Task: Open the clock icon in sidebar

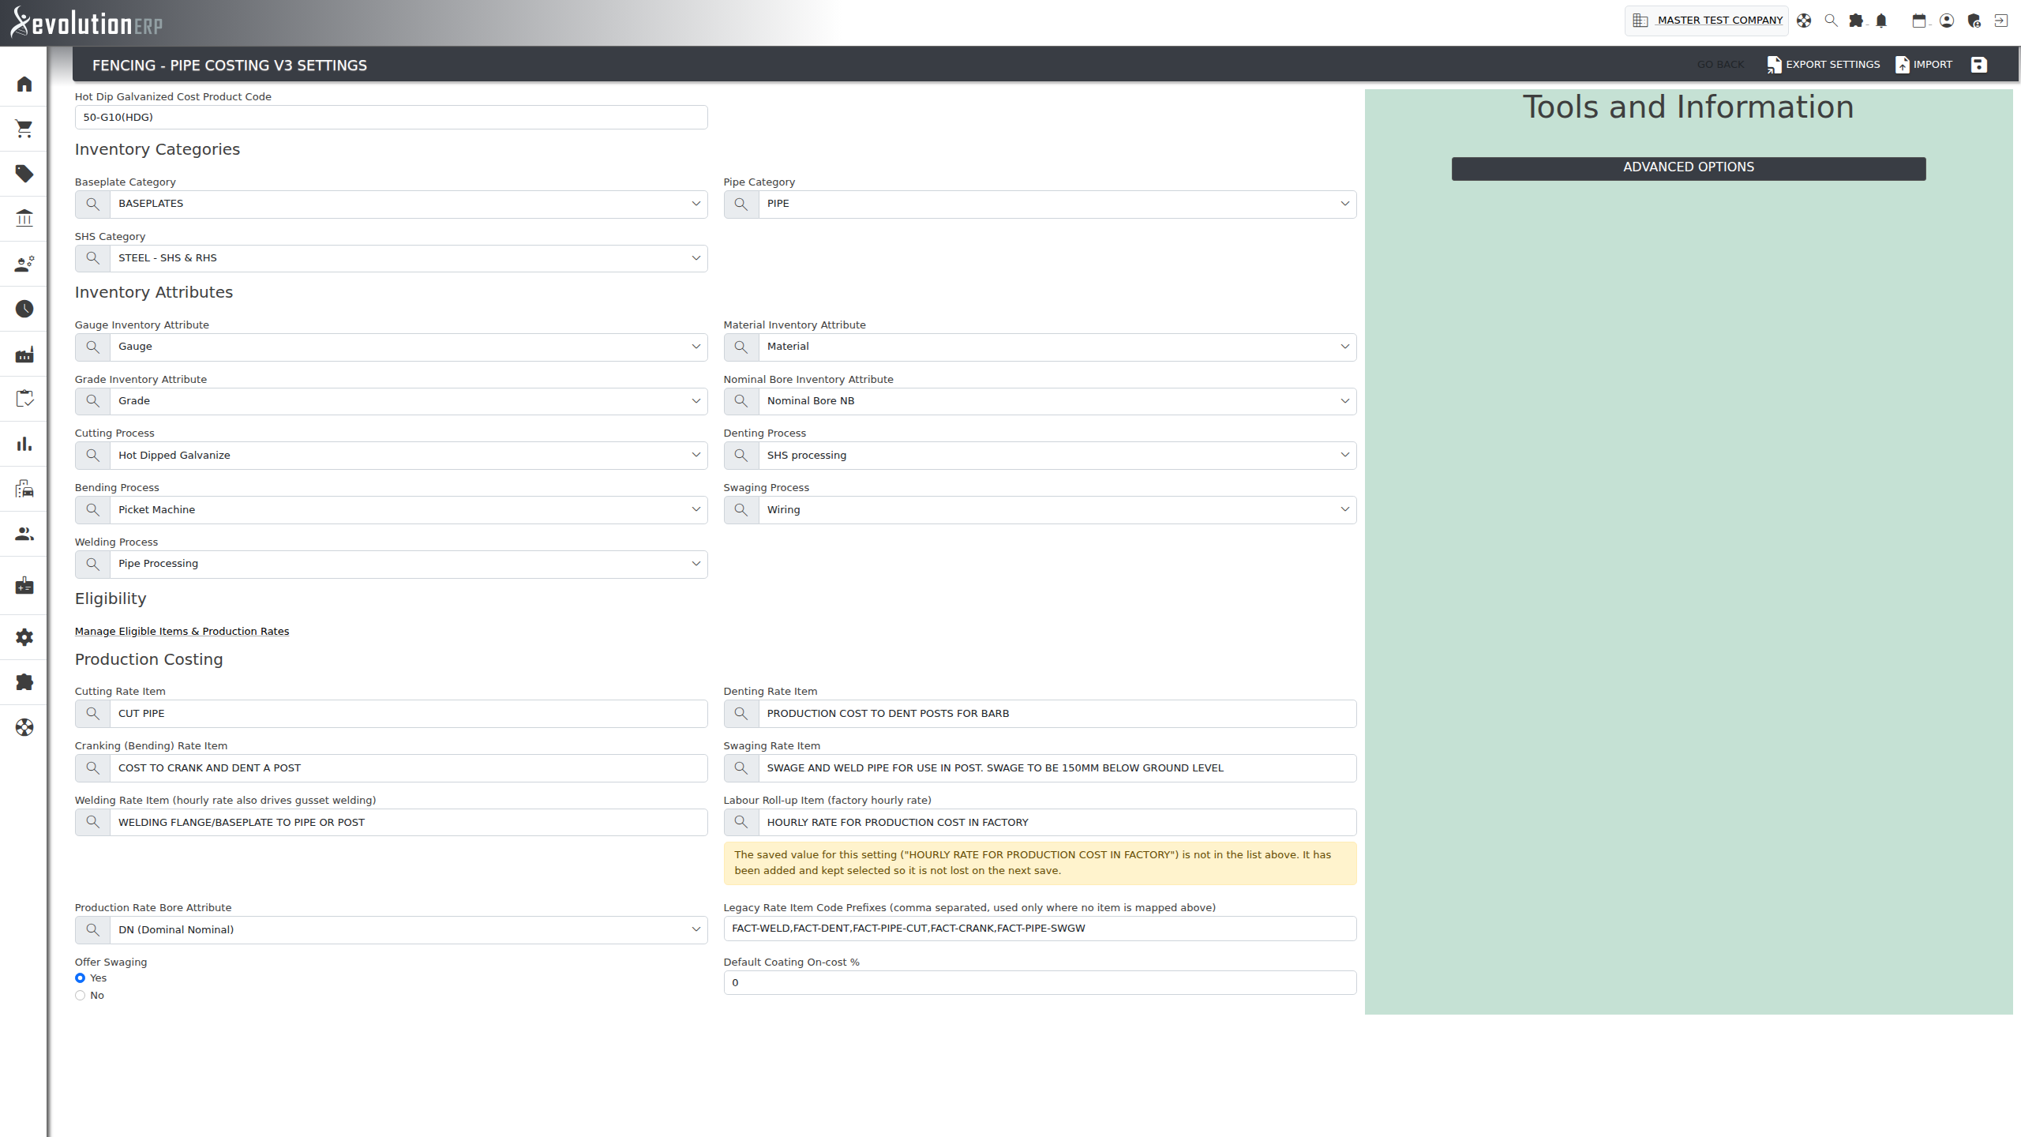Action: click(x=24, y=309)
